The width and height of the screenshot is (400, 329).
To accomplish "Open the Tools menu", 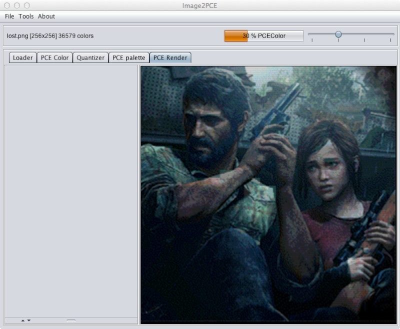I will (26, 17).
